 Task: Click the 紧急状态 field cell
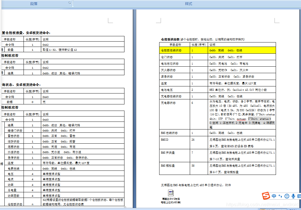click(174, 77)
